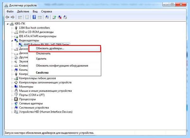Click the keyboard icon of Клави row
This screenshot has width=190, height=138.
pos(16,66)
